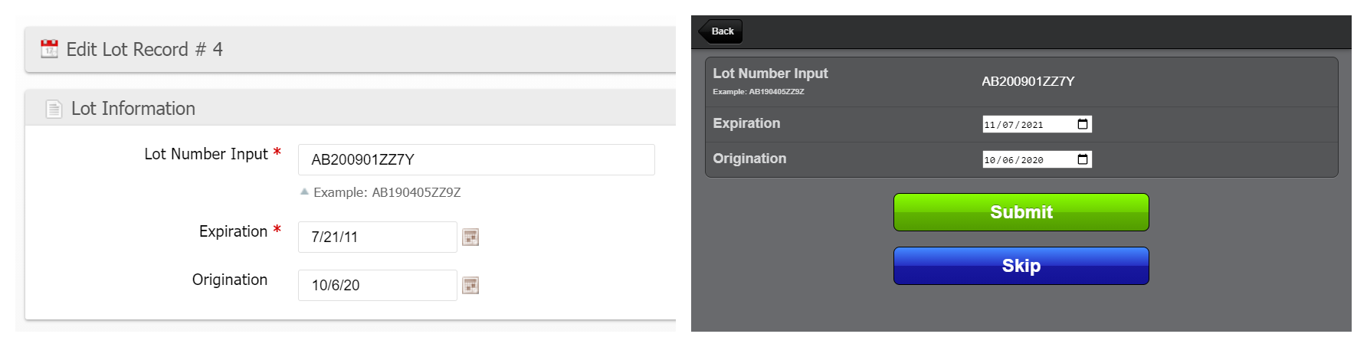Open date picker icon beside the 7/21/11 field

[470, 237]
